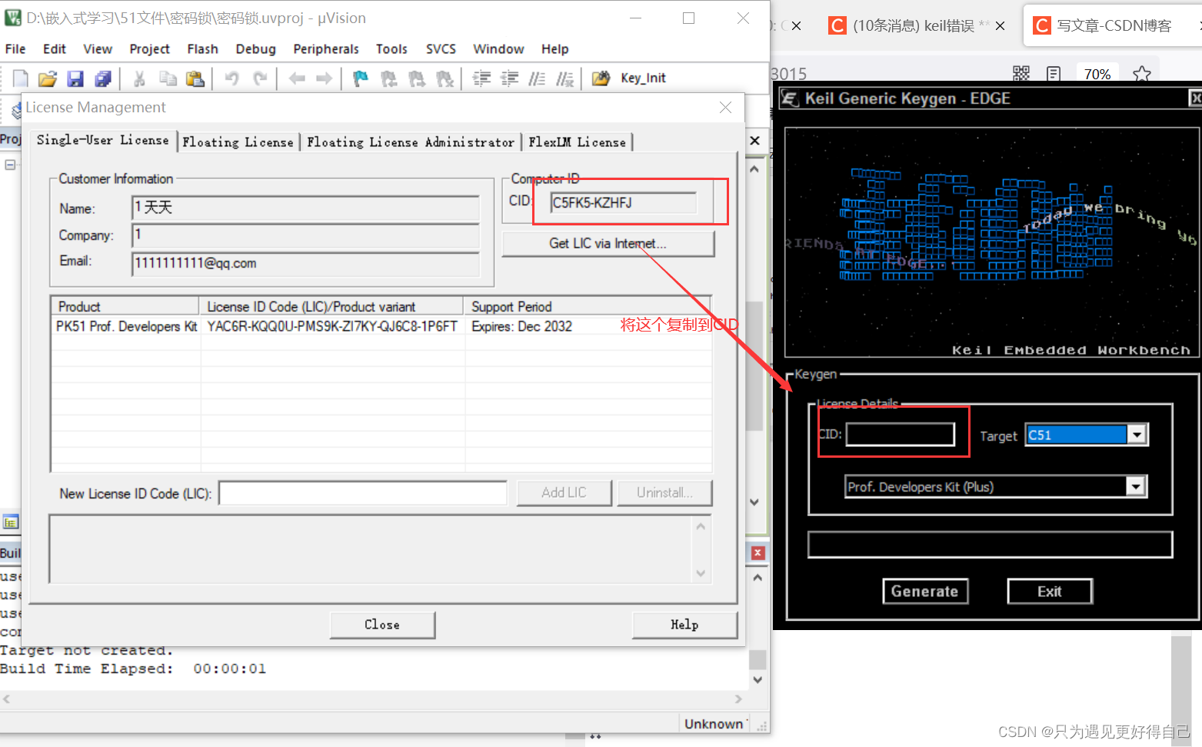Select the Single-User License tab
1202x747 pixels.
coord(102,140)
